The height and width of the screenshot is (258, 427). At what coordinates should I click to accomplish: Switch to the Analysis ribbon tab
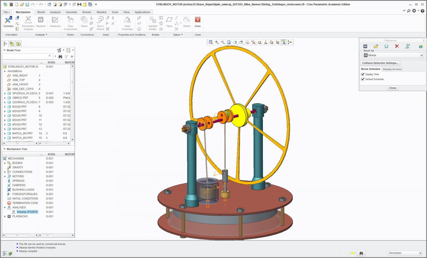tap(55, 12)
